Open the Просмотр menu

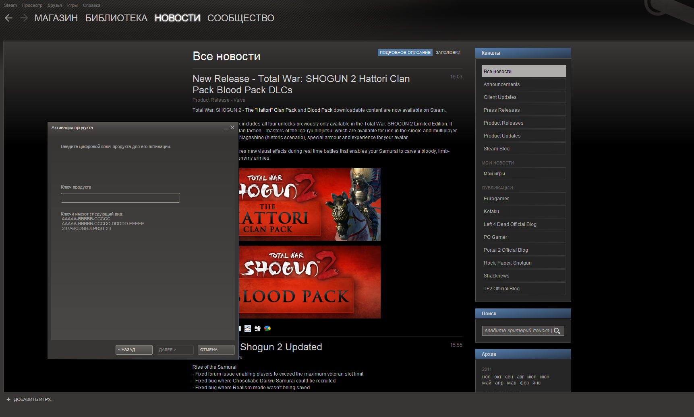(x=32, y=5)
